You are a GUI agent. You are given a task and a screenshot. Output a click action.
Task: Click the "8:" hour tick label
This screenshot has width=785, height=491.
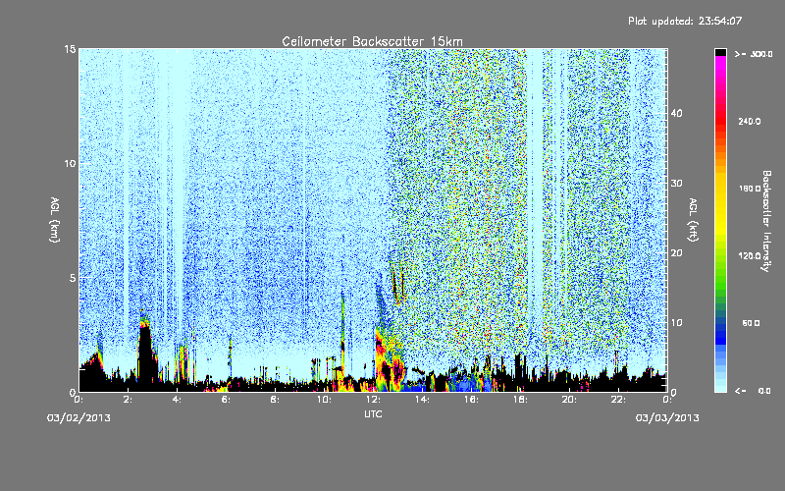275,400
